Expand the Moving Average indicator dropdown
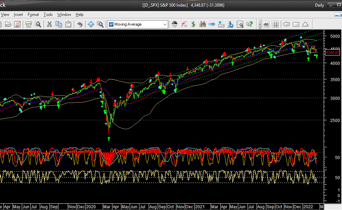This screenshot has height=210, width=342. [165, 24]
